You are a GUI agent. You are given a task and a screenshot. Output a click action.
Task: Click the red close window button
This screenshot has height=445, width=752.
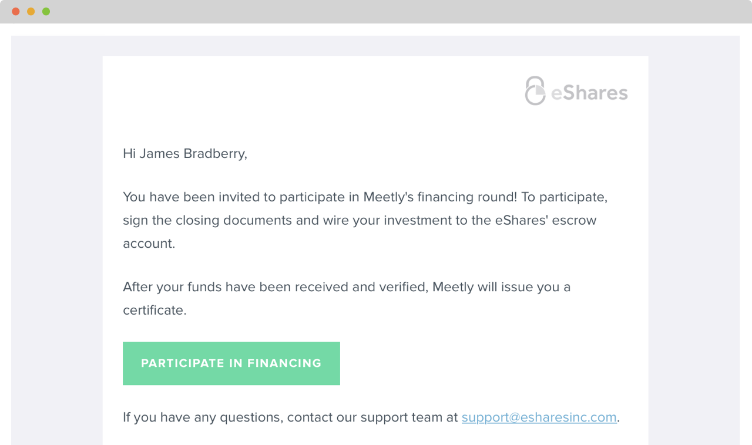pos(16,12)
